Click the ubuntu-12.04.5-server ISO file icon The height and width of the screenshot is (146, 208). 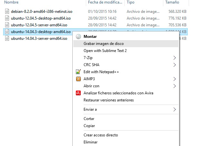(7, 25)
